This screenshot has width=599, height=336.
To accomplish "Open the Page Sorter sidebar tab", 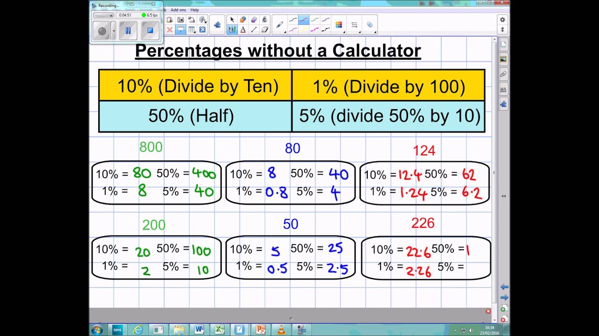I will 503,45.
